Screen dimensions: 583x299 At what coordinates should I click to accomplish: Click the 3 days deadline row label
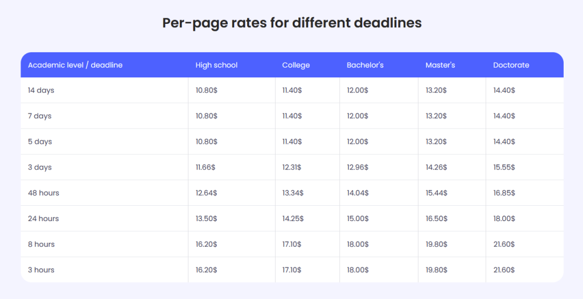click(x=40, y=167)
